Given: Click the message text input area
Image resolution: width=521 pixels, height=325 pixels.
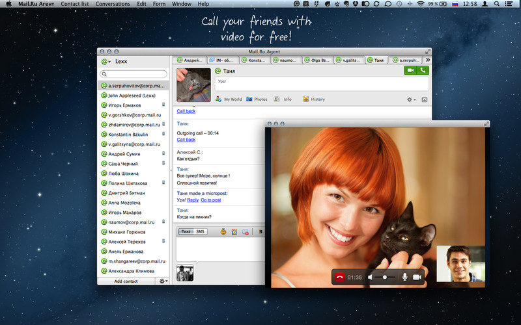Looking at the screenshot, I should coord(220,249).
